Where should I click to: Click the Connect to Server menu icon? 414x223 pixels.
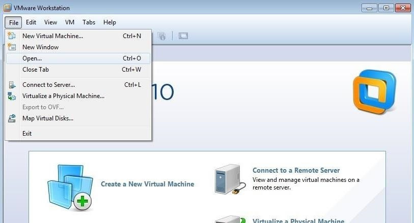point(12,85)
